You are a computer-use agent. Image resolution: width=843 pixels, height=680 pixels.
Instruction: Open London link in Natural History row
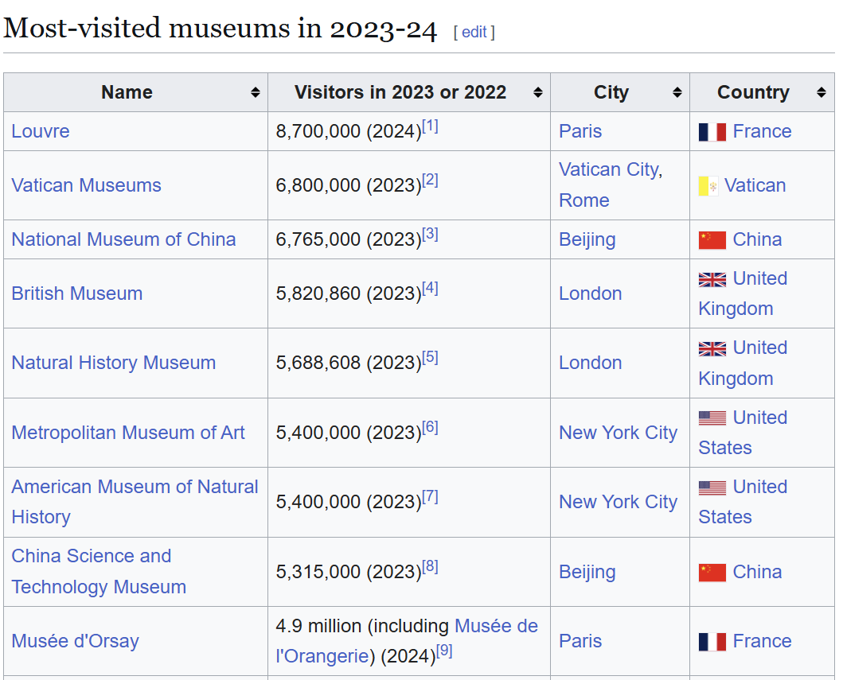tap(591, 363)
